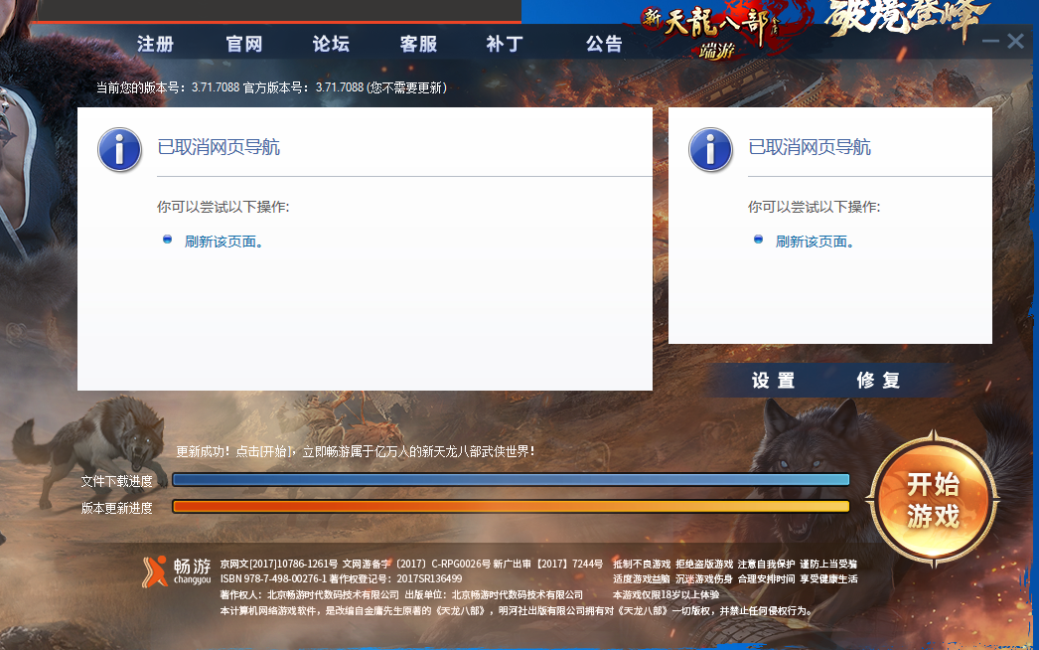The width and height of the screenshot is (1039, 650).
Task: Open the 注册 registration menu item
Action: tap(155, 44)
